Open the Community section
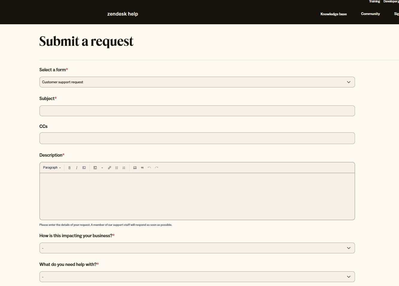The height and width of the screenshot is (286, 399). point(370,14)
